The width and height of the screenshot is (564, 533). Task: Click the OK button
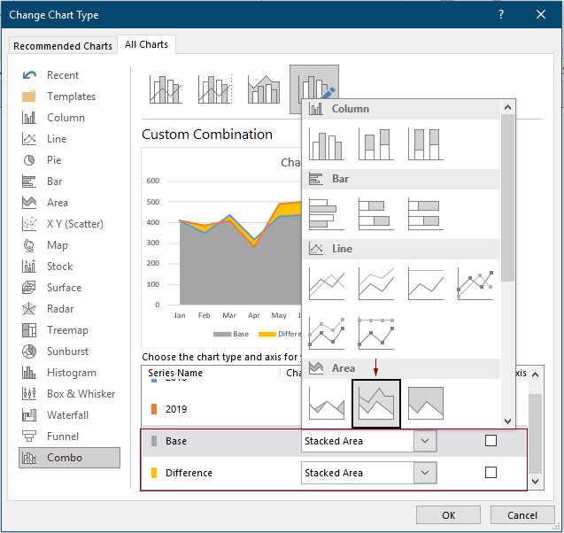[x=449, y=515]
